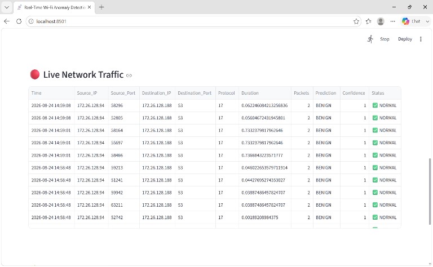Sort by the Source_IP column header
433x267 pixels.
(91, 93)
